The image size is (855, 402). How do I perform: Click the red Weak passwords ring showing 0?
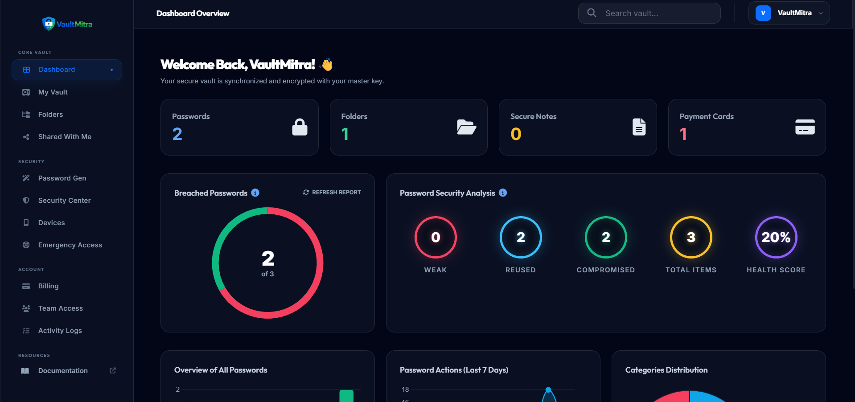click(x=436, y=237)
